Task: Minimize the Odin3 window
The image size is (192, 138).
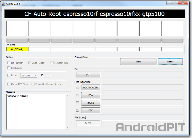Action: [x=169, y=3]
